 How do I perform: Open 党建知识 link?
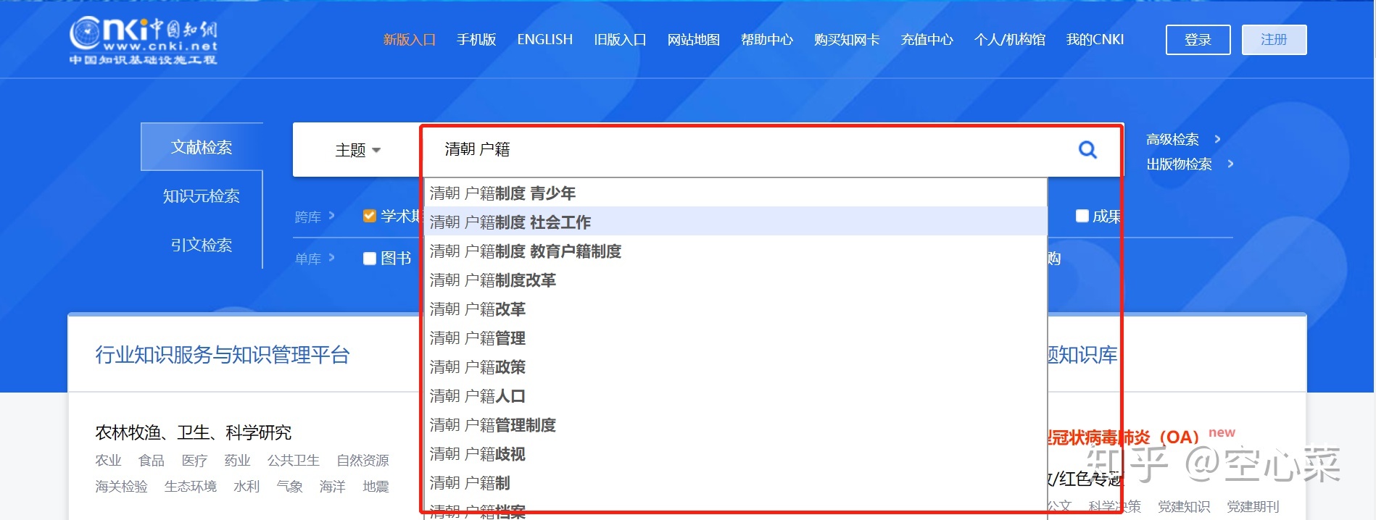pos(1184,507)
